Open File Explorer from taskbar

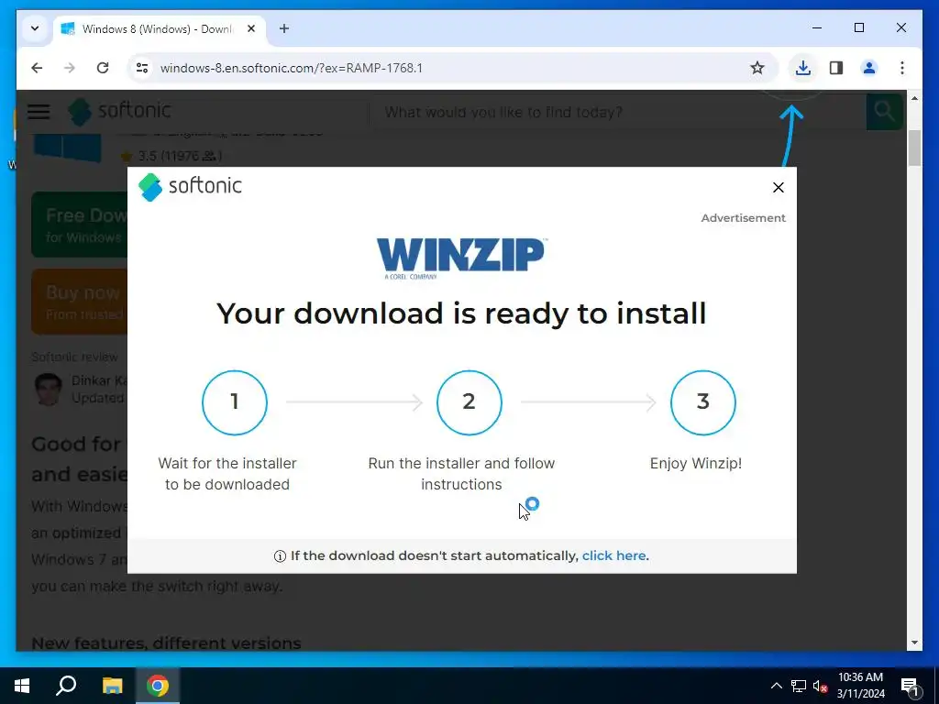coord(112,686)
